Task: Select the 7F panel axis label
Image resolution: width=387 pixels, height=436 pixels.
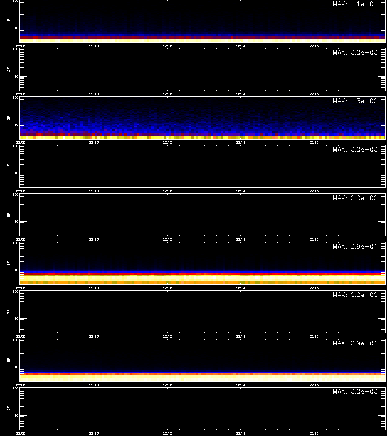Action: click(x=9, y=311)
